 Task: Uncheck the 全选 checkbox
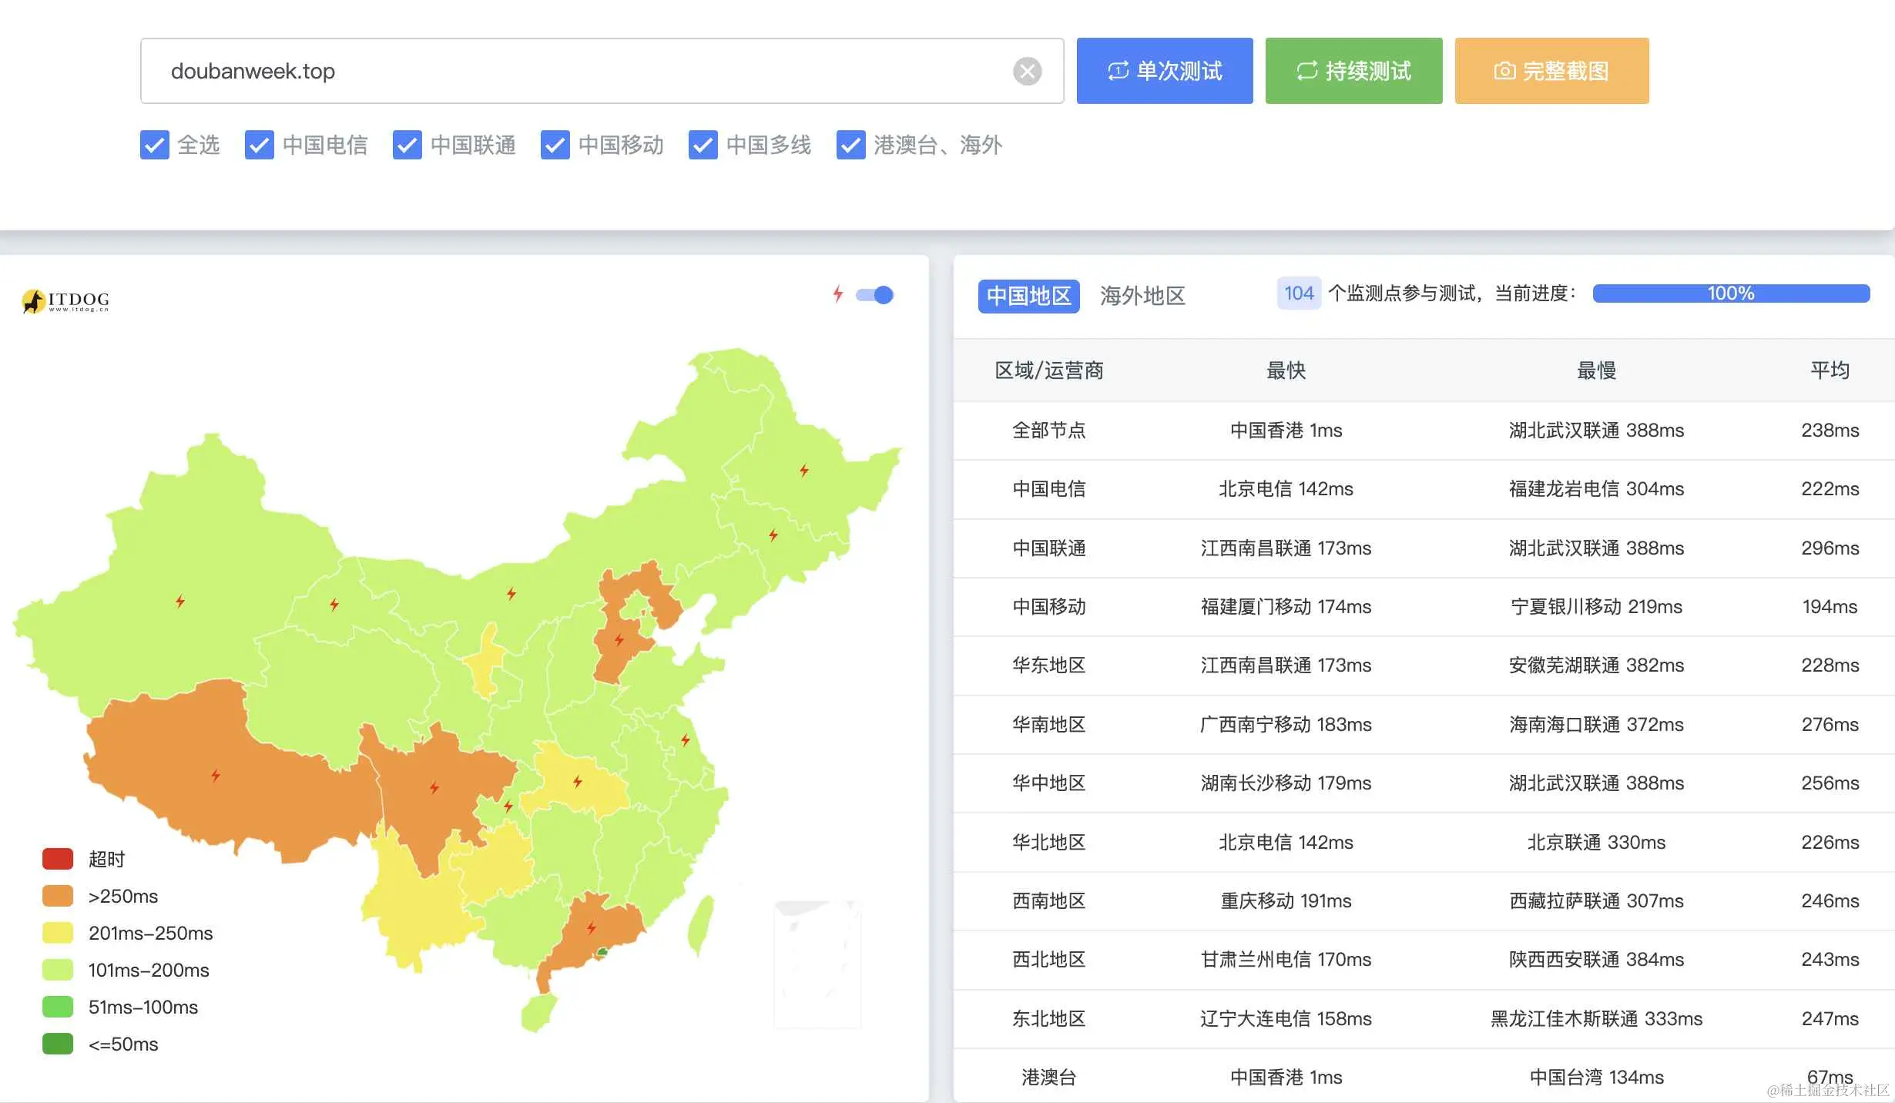(155, 145)
